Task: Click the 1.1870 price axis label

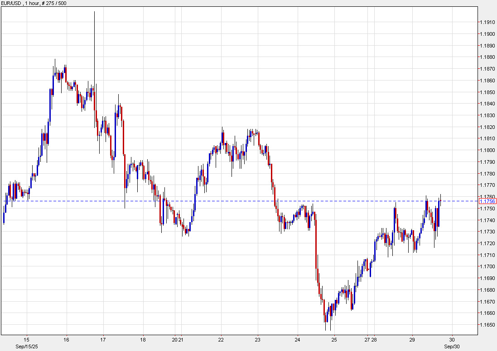Action: pos(487,69)
